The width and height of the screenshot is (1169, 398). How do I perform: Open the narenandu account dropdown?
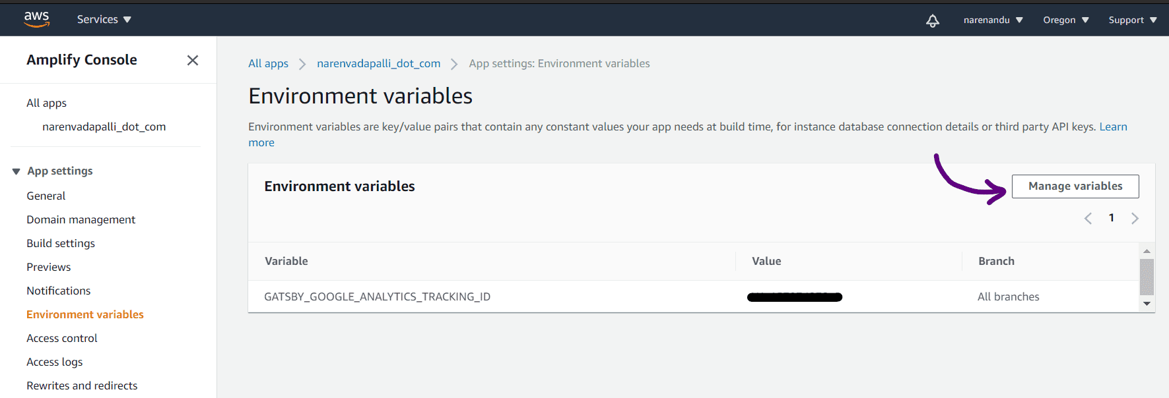point(993,20)
